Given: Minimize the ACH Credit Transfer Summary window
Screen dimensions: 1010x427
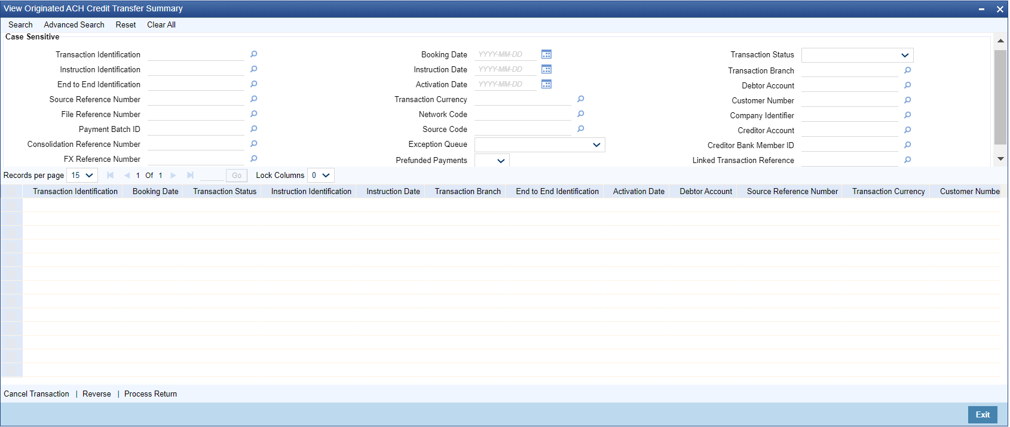Looking at the screenshot, I should (x=981, y=10).
